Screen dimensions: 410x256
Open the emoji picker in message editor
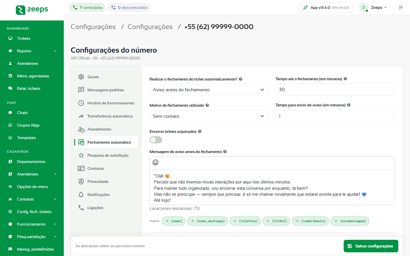(155, 162)
